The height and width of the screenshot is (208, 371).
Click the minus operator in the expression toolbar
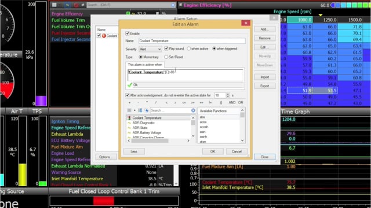(139, 103)
